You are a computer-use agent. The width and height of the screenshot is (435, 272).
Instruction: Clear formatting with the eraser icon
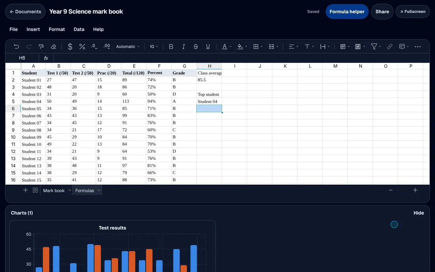point(53,47)
